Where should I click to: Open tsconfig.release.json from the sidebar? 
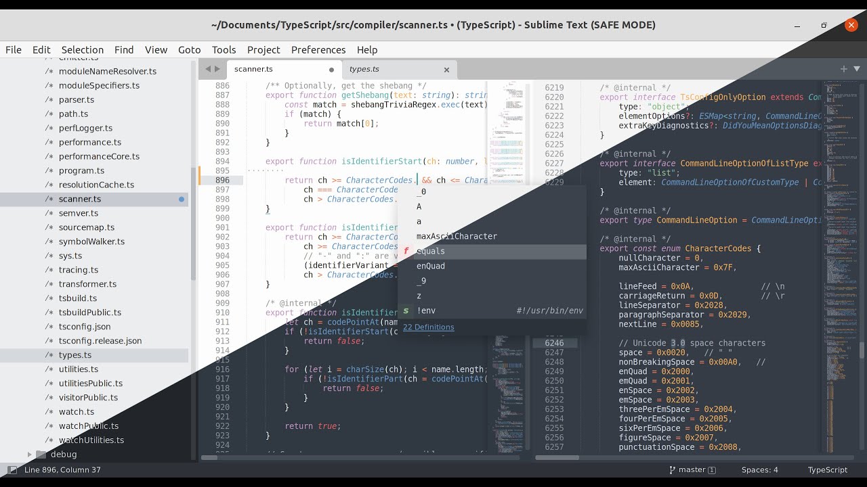[x=100, y=341]
